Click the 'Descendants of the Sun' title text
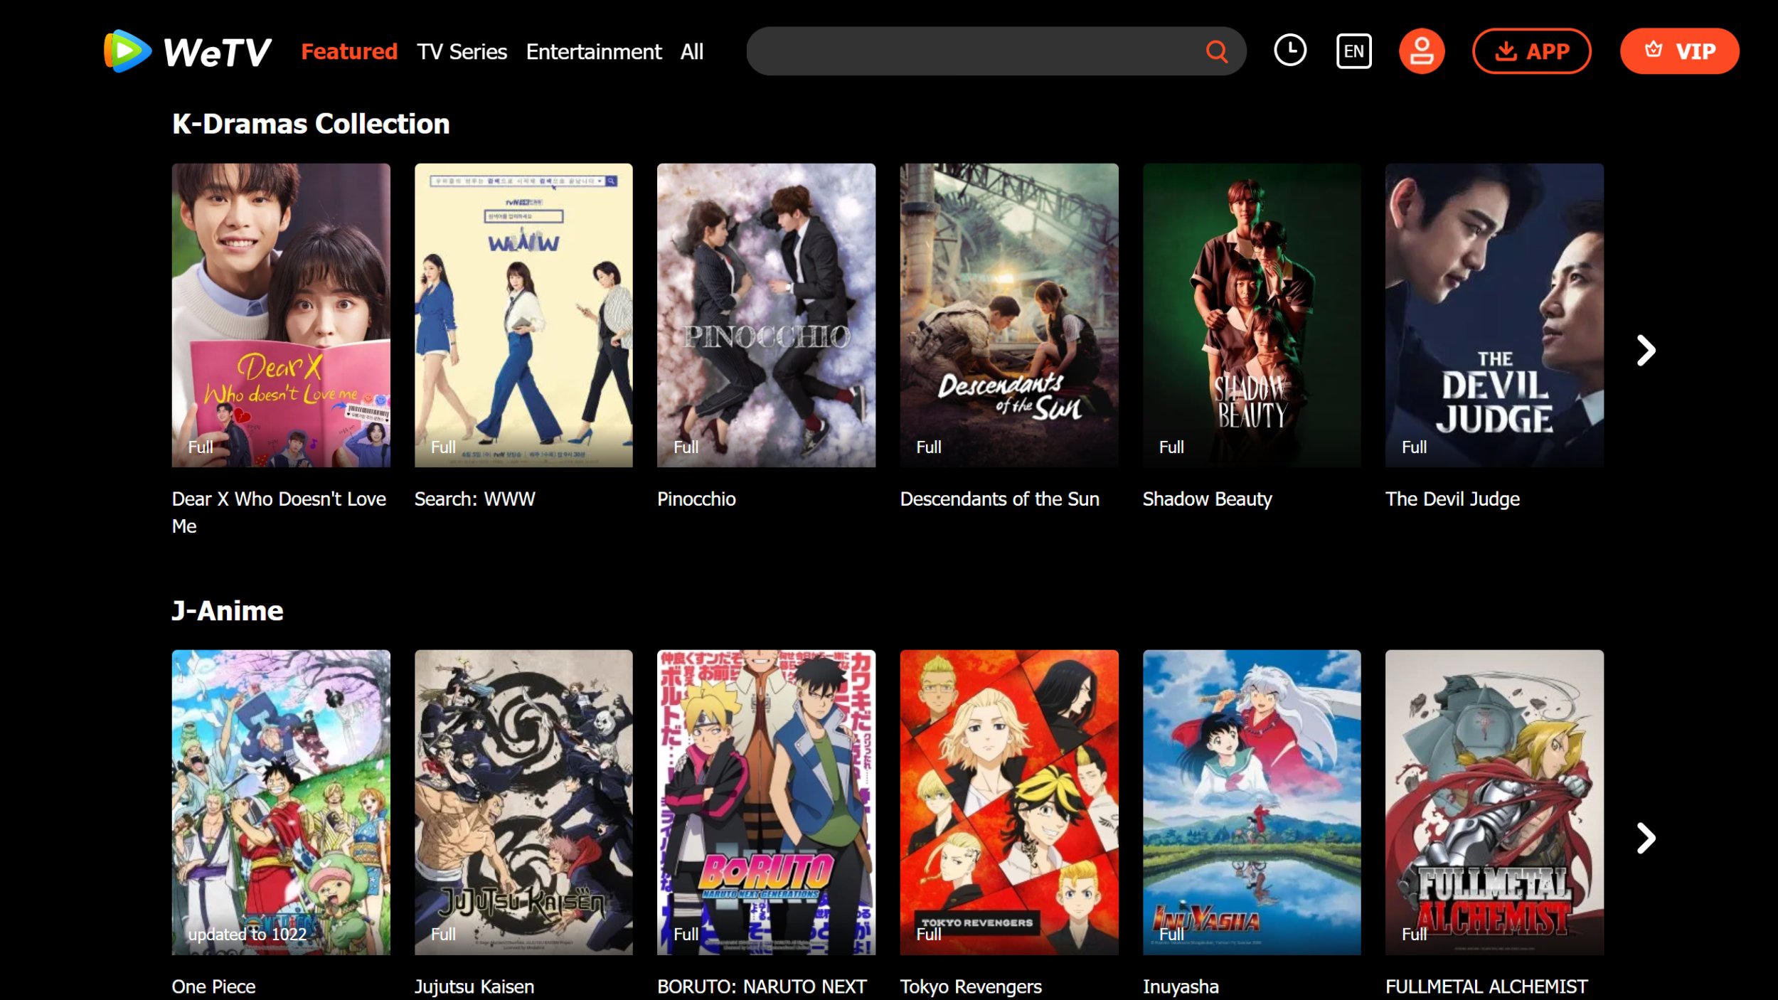 [999, 499]
